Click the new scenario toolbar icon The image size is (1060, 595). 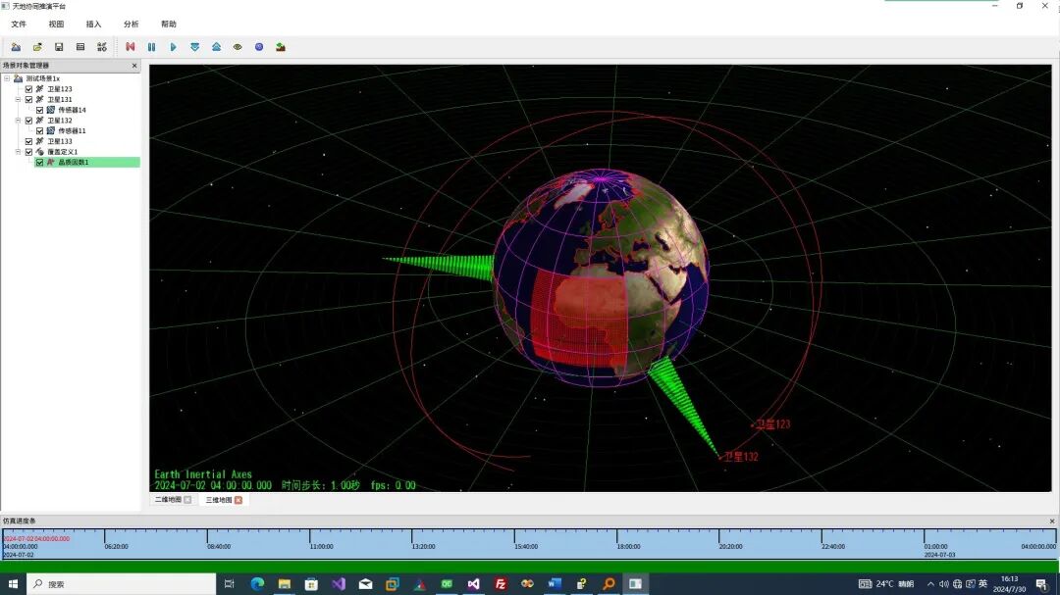(17, 47)
